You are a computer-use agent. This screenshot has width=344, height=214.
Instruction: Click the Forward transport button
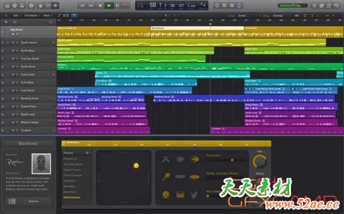click(91, 6)
